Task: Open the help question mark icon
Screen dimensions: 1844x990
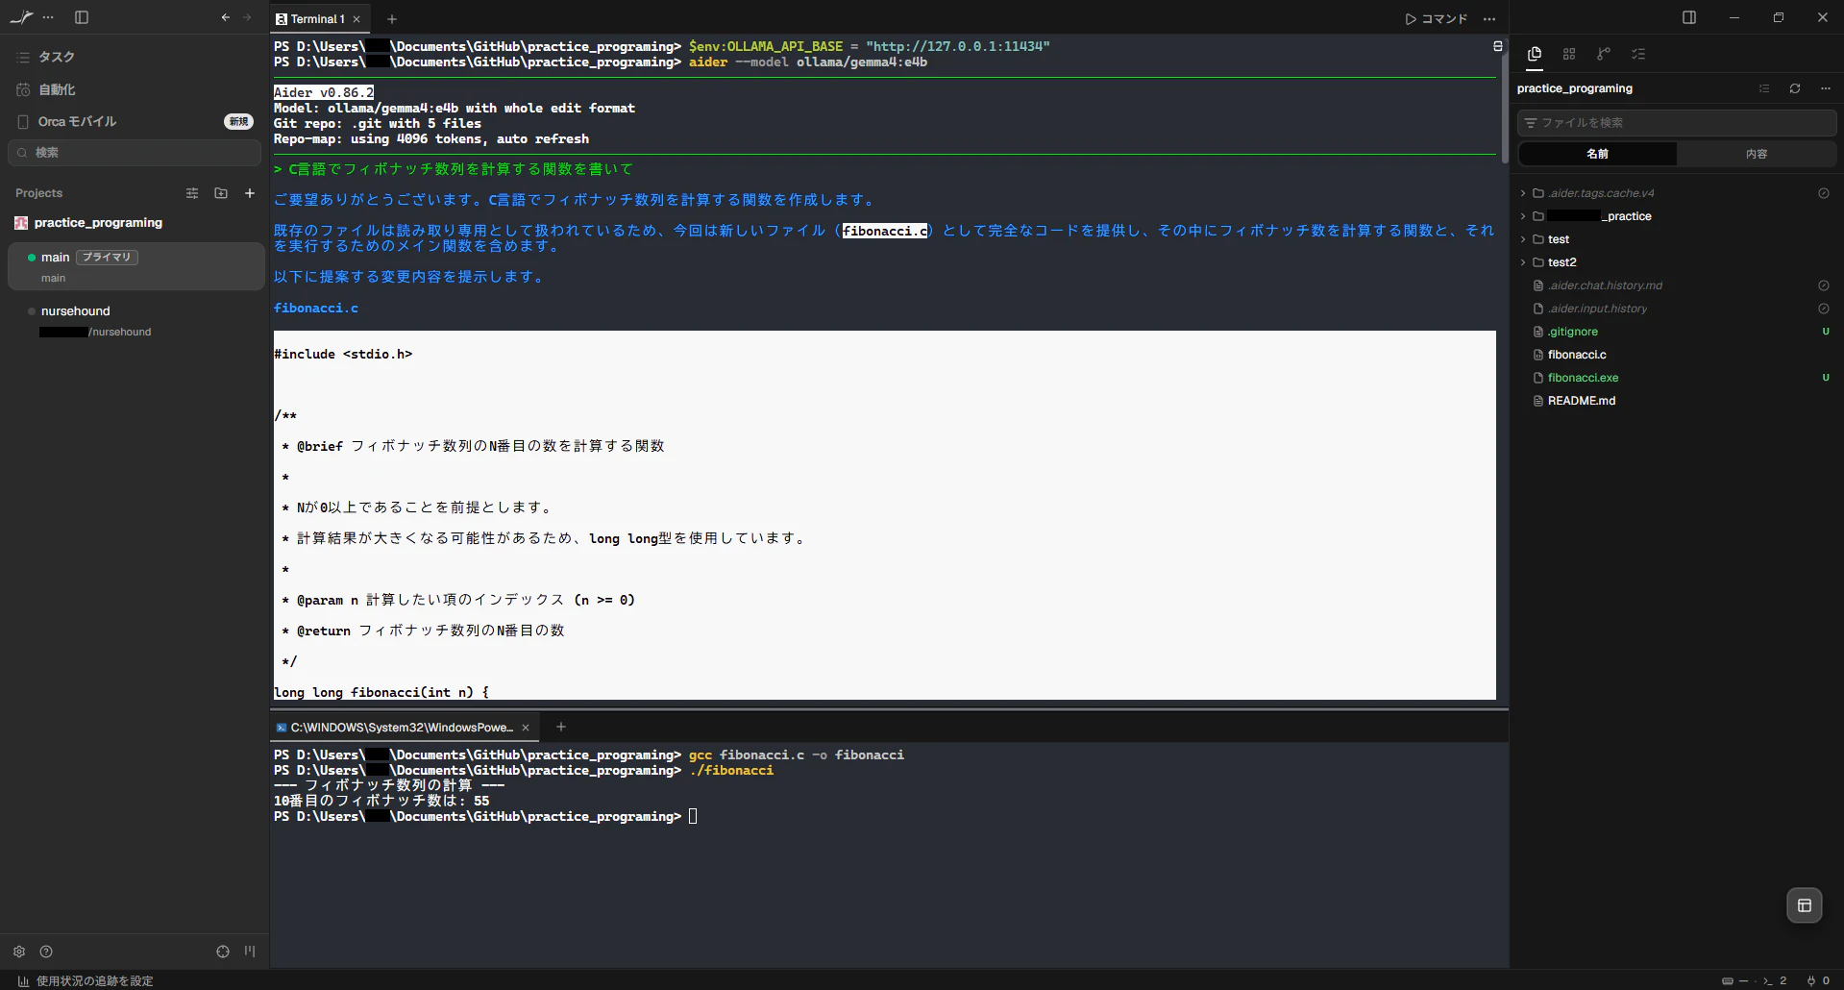Action: point(46,952)
